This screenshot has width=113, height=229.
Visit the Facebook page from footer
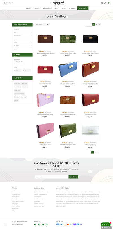pos(35,224)
